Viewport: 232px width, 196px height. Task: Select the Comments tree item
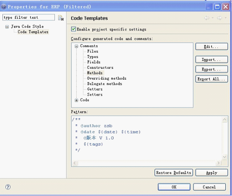[89, 46]
